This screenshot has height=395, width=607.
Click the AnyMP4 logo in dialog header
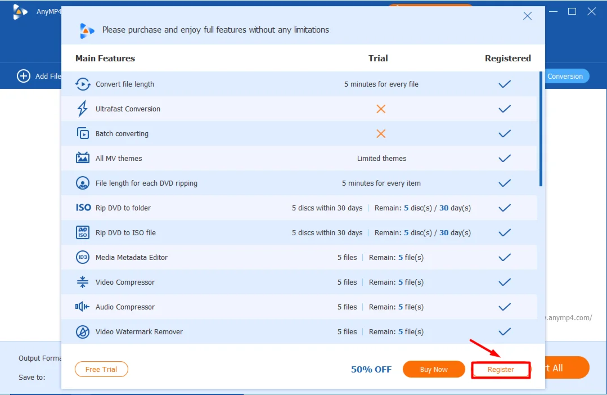[87, 30]
